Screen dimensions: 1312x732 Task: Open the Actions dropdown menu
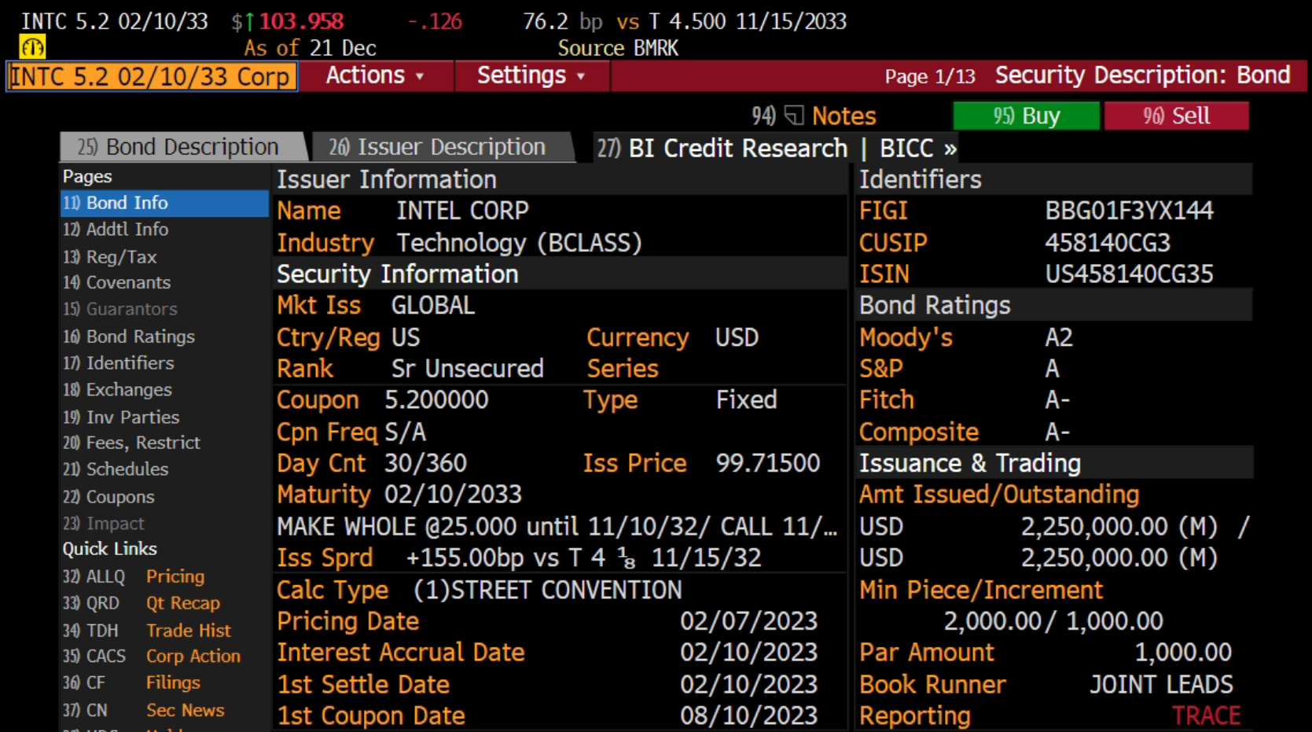tap(376, 75)
